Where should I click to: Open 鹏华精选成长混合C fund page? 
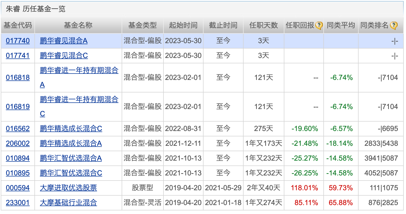[x=71, y=129]
